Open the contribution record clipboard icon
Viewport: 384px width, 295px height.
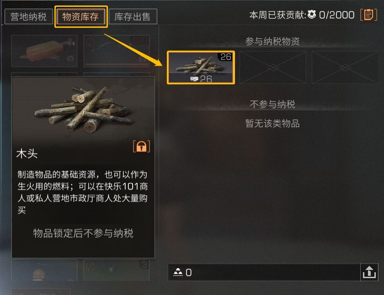click(368, 15)
